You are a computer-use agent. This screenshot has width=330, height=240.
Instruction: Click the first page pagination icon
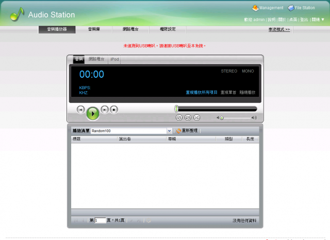coord(76,220)
